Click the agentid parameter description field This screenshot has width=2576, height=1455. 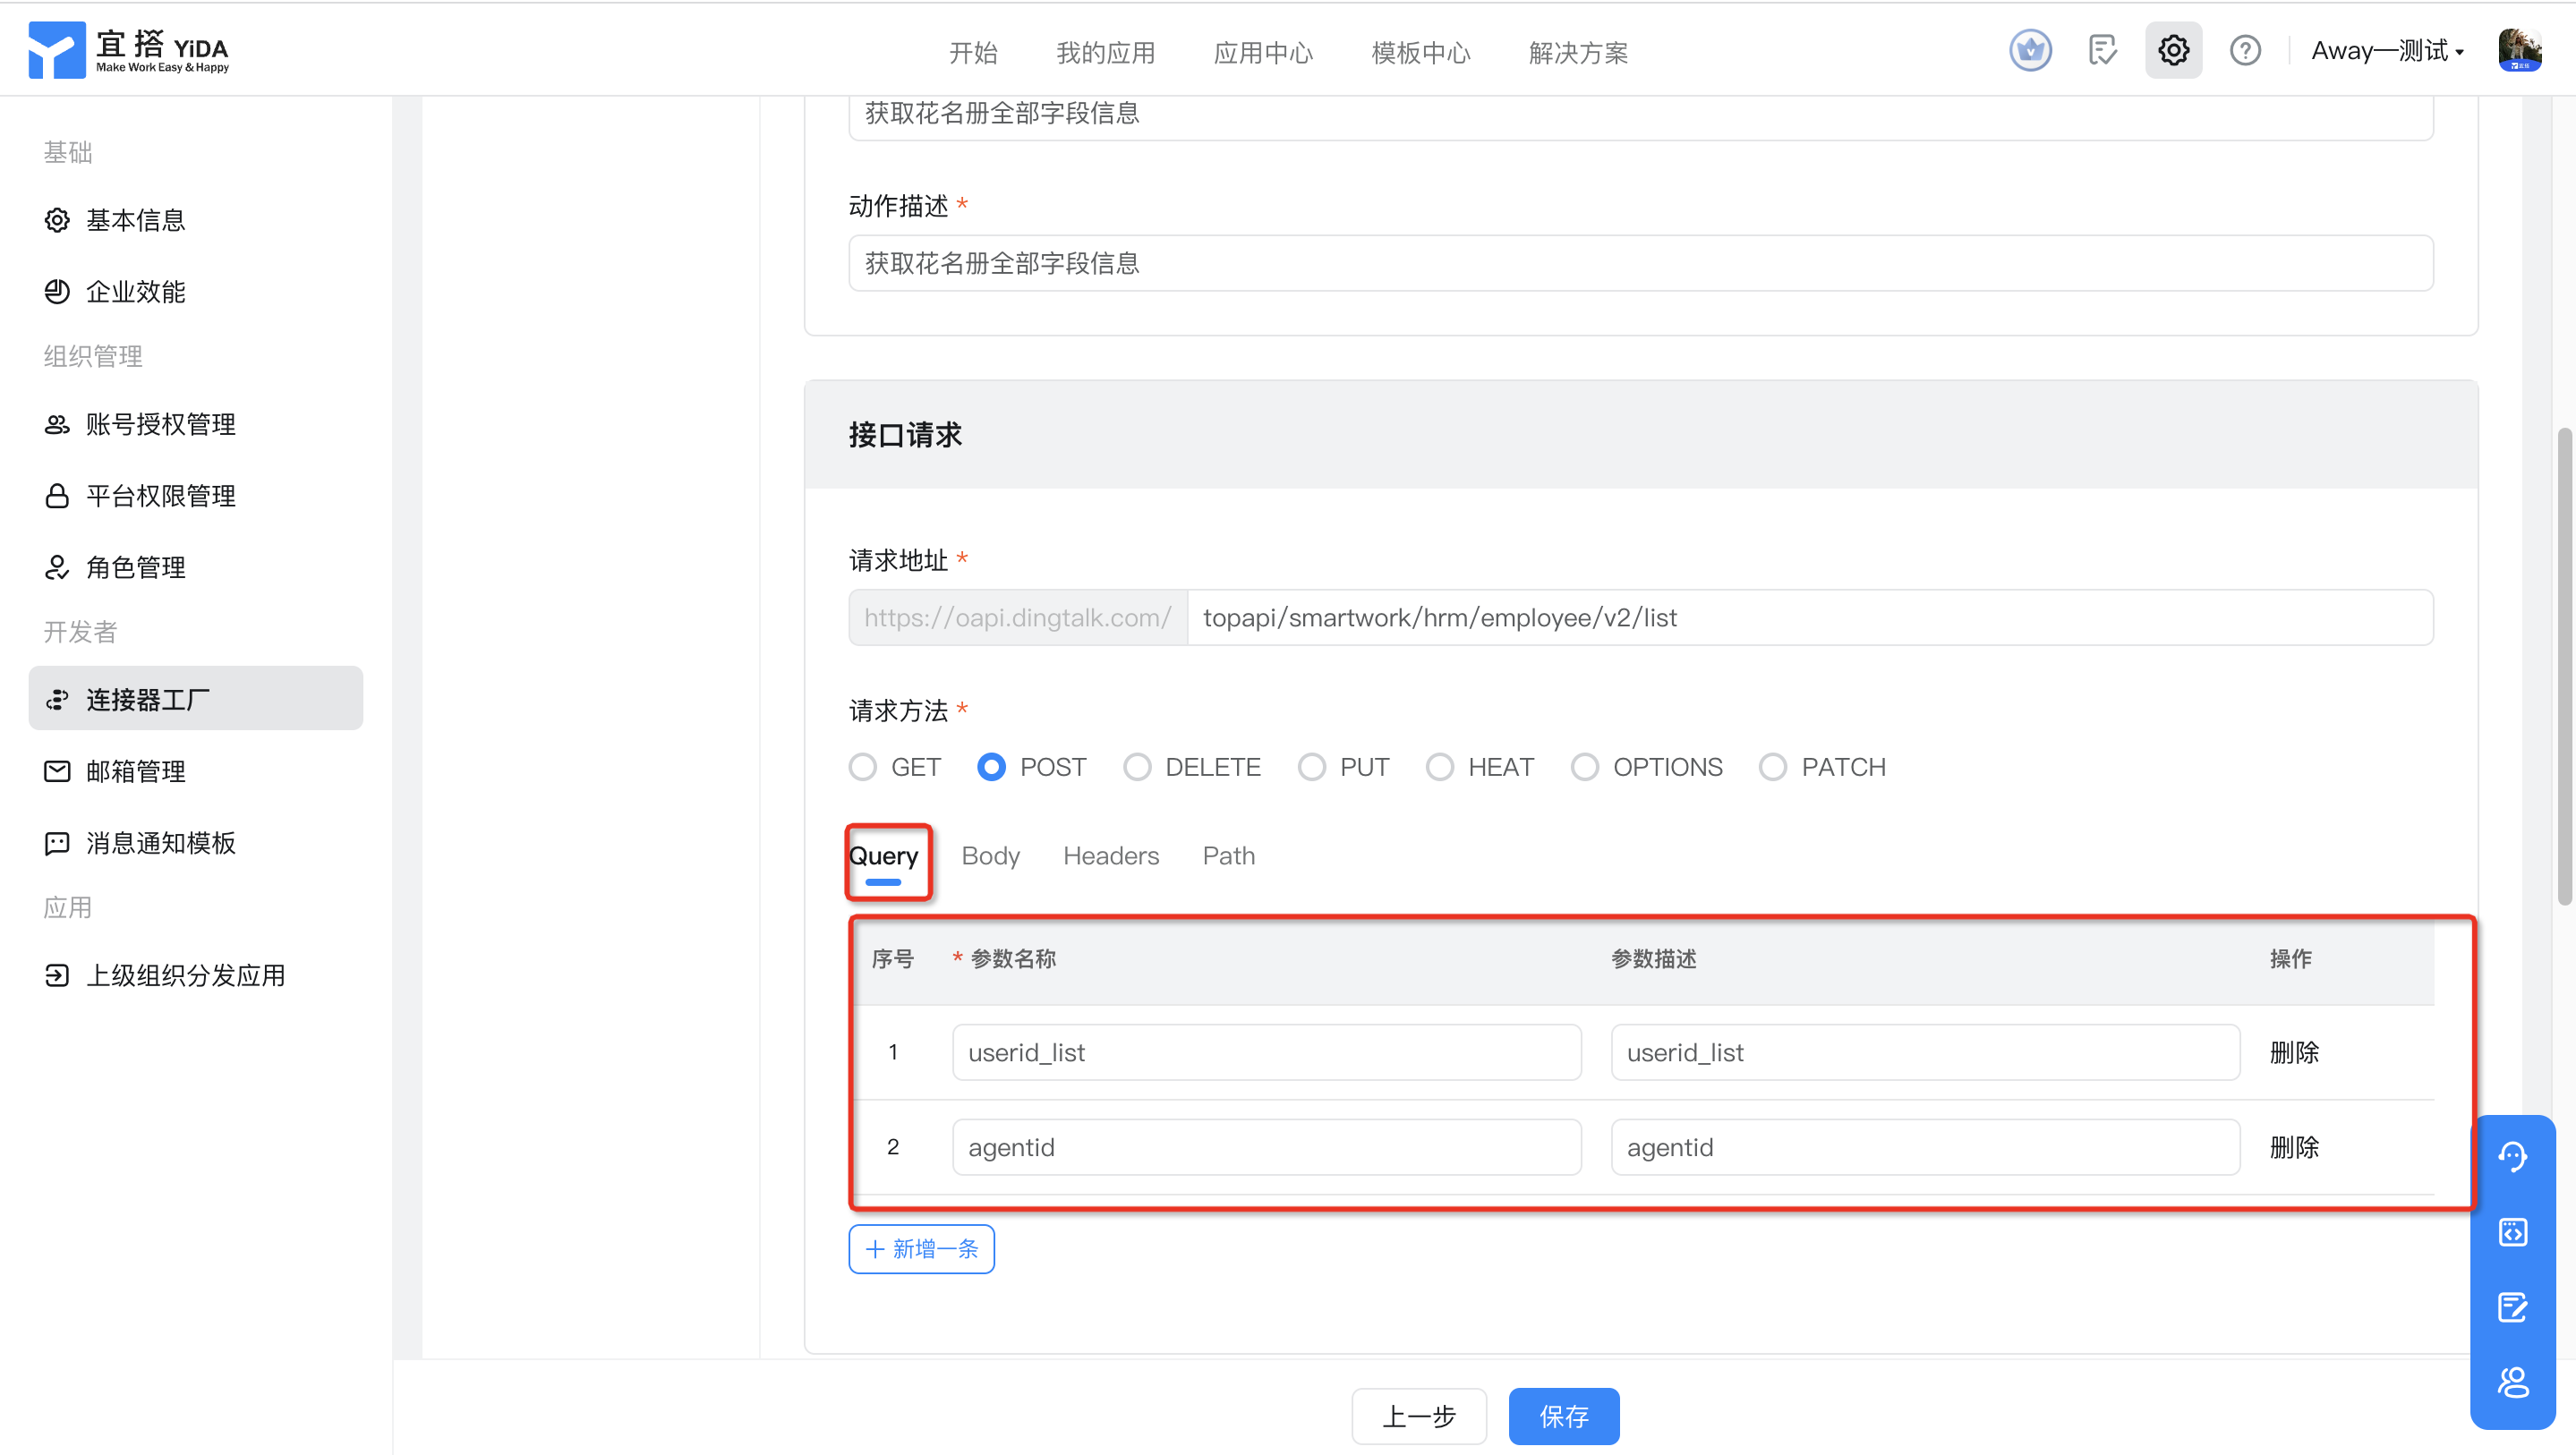pyautogui.click(x=1925, y=1148)
